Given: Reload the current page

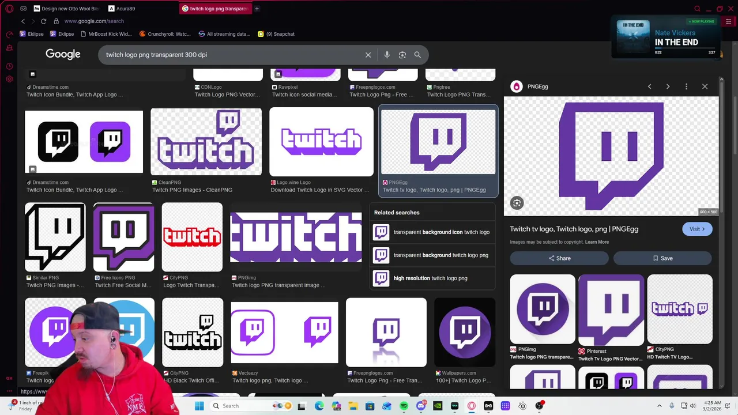Looking at the screenshot, I should [43, 21].
